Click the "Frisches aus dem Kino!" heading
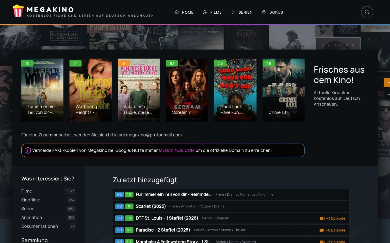This screenshot has height=243, width=390. point(339,75)
